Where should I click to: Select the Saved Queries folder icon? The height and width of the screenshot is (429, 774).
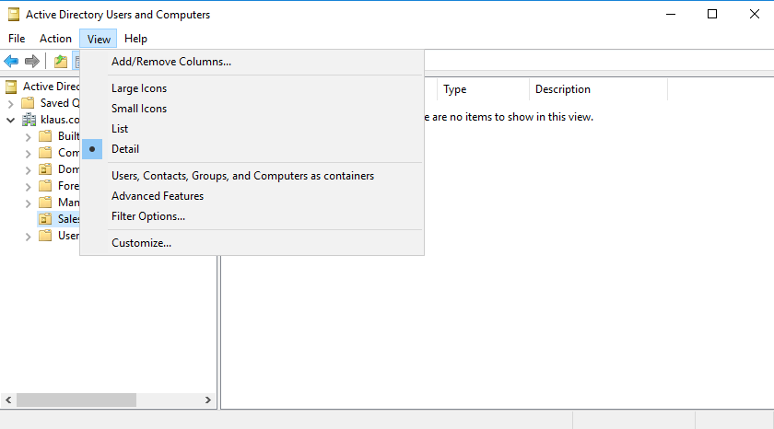29,103
